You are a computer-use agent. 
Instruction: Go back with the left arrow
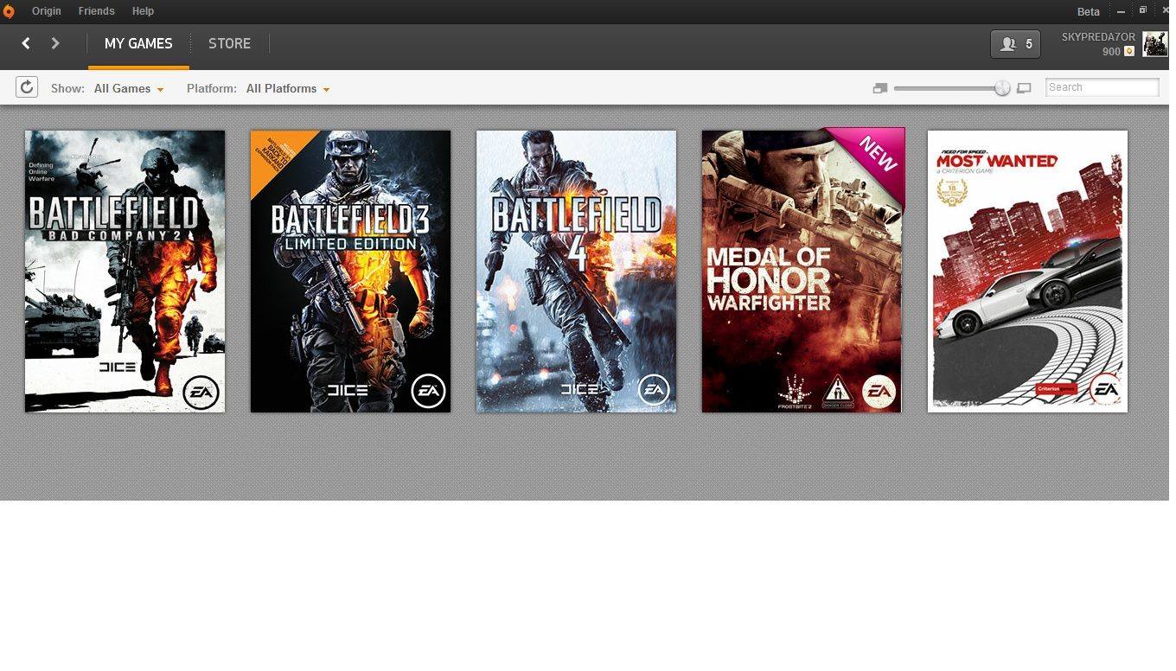point(26,43)
